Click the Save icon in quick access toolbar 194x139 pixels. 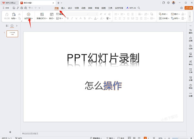point(14,8)
